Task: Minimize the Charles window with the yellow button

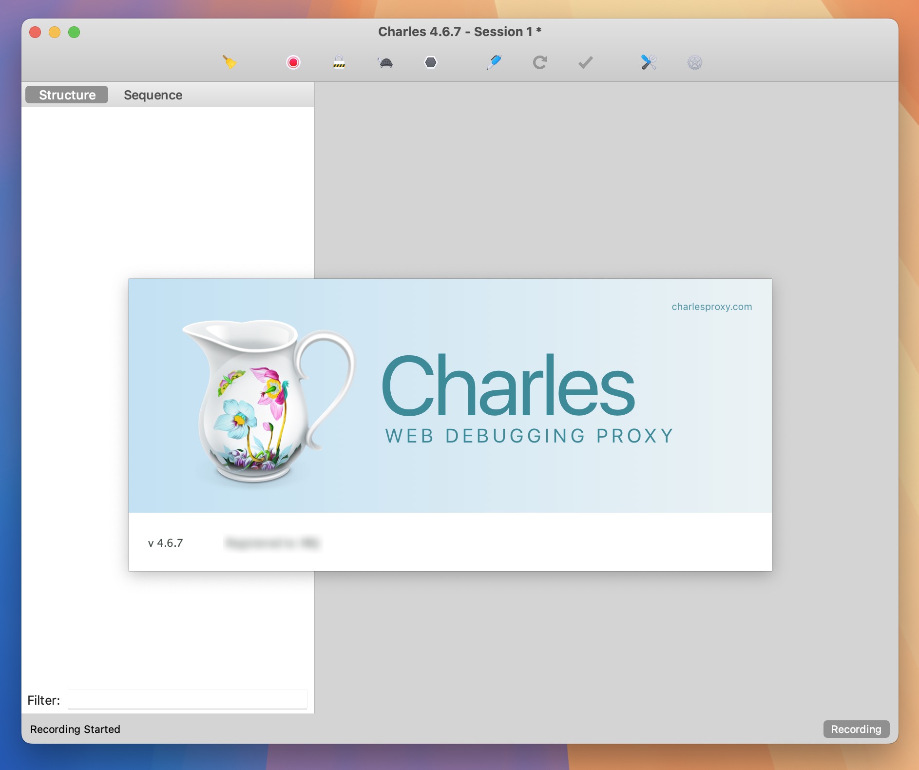Action: (x=55, y=32)
